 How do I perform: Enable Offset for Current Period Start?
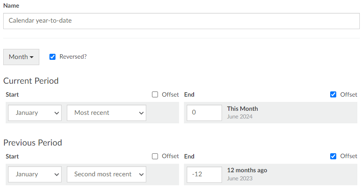click(155, 95)
